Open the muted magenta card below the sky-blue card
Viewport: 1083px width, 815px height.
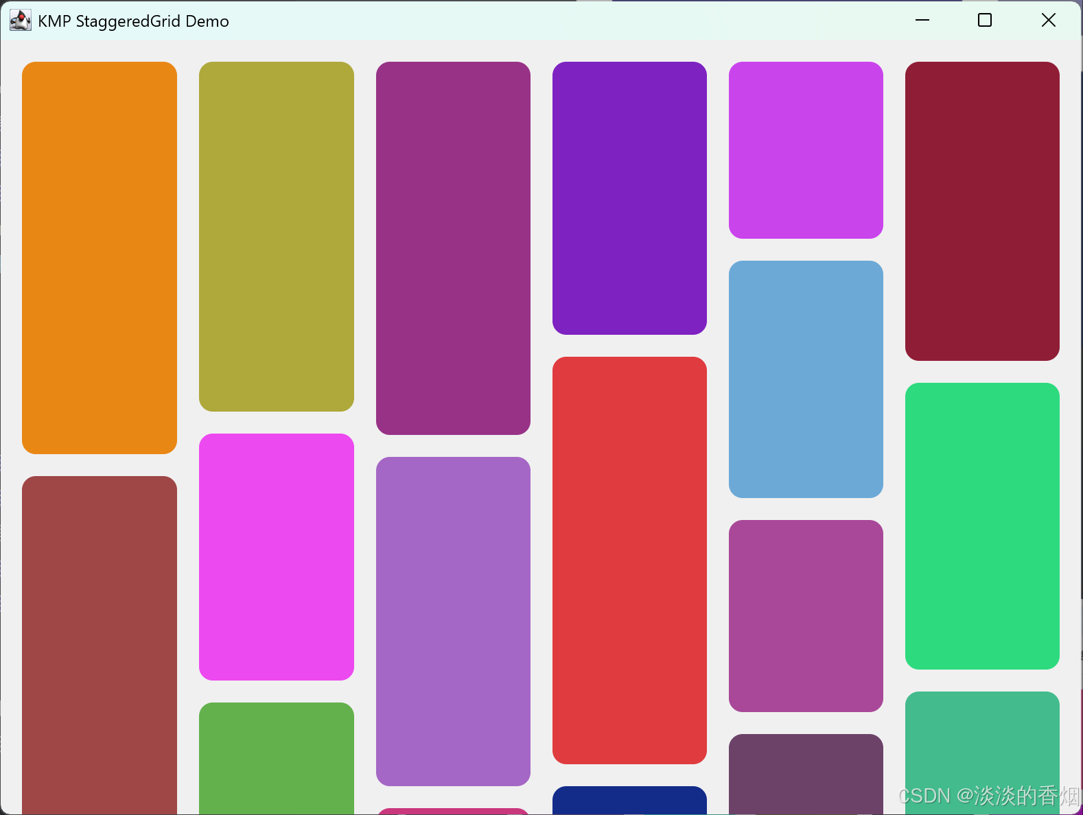pyautogui.click(x=806, y=616)
